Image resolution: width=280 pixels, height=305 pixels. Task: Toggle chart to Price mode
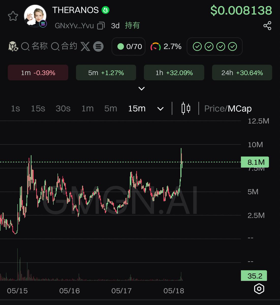(x=214, y=109)
